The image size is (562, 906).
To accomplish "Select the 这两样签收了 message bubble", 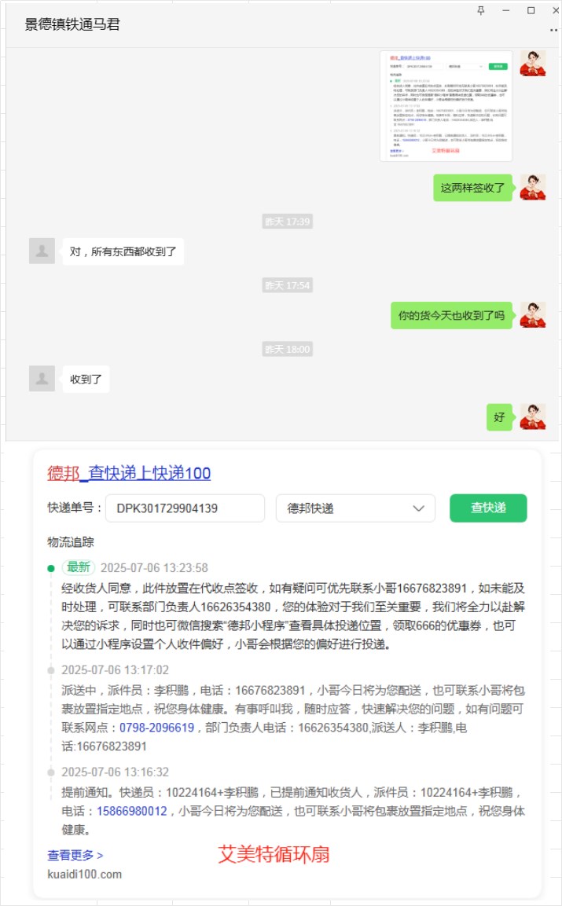I will [473, 188].
